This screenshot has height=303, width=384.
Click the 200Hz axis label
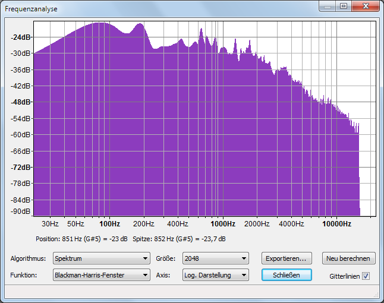[x=143, y=224]
